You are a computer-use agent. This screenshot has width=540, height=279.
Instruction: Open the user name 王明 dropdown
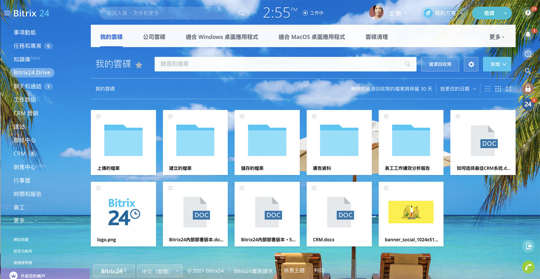click(x=398, y=13)
